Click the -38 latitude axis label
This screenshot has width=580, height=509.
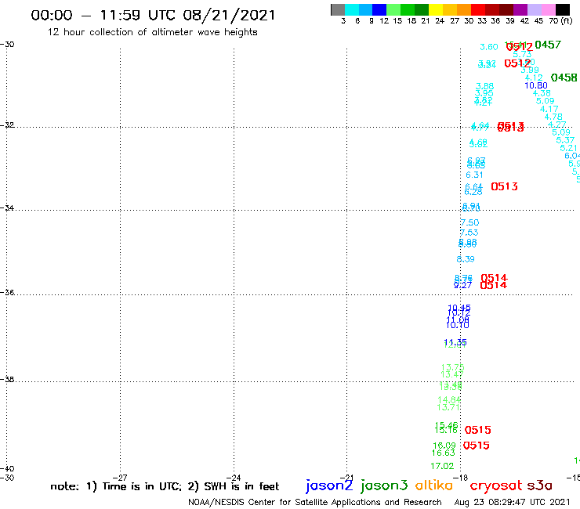pos(7,380)
